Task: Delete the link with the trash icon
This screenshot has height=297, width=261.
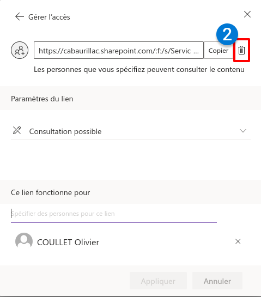Action: coord(241,50)
